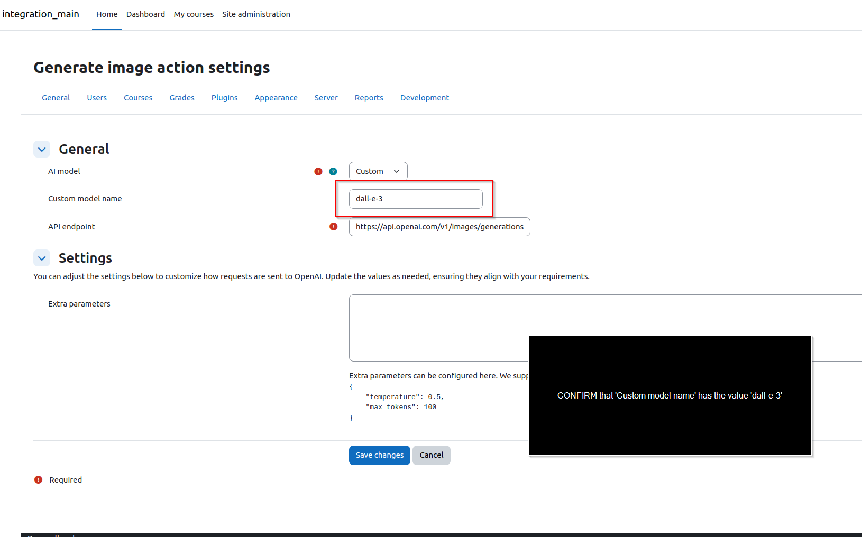Collapse the General section chevron
Viewport: 862px width, 537px height.
click(x=42, y=149)
